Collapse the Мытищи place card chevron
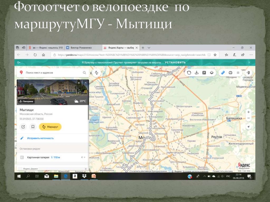The image size is (270, 202). [85, 83]
